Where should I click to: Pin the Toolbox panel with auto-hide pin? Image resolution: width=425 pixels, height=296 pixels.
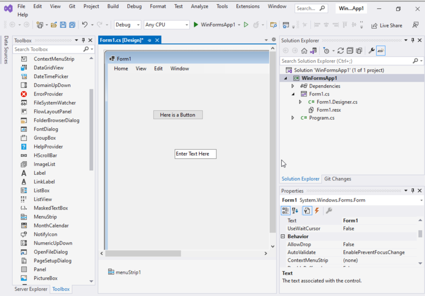click(83, 40)
